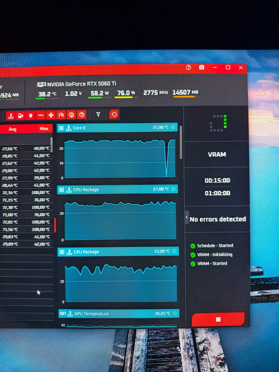Click the No errors detected status
Viewport: 279px width, 372px height.
tap(218, 219)
